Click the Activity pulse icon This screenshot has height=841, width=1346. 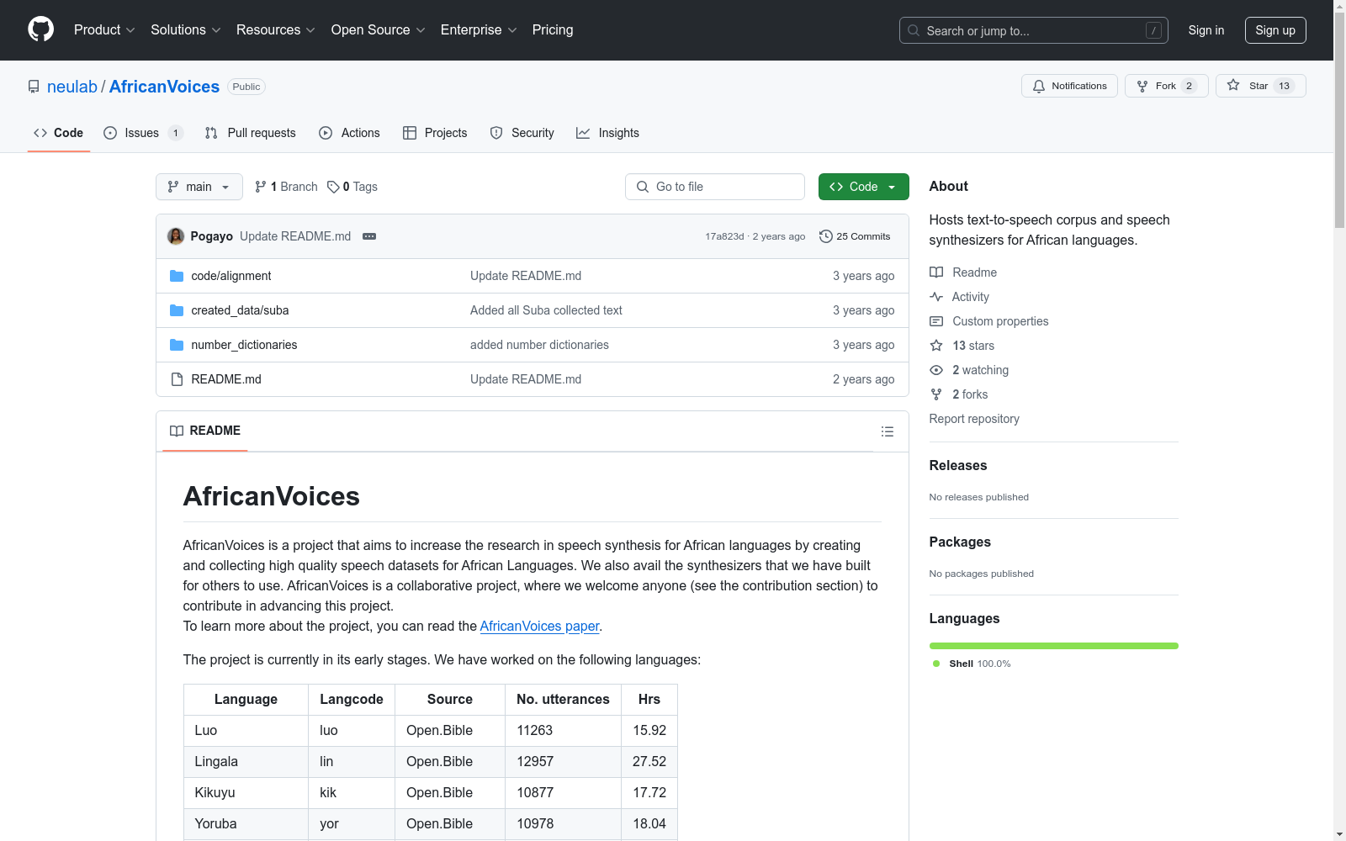936,297
